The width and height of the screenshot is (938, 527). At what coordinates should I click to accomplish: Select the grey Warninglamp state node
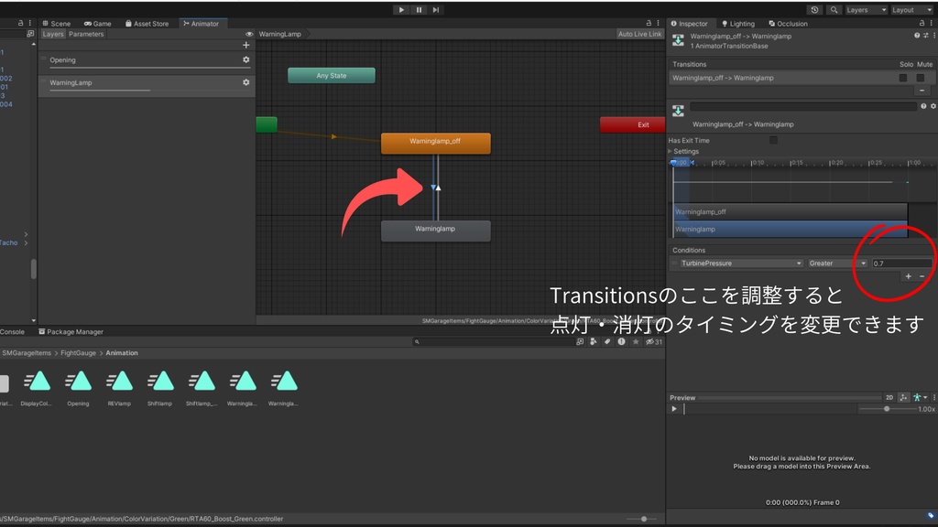pyautogui.click(x=435, y=231)
